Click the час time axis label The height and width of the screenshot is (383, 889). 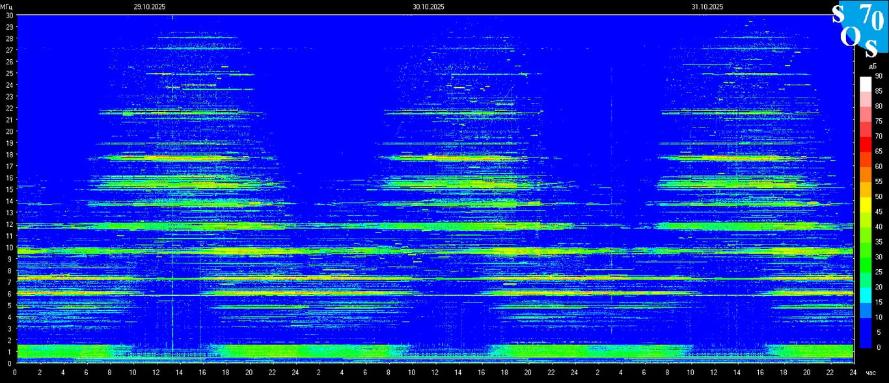pos(871,373)
